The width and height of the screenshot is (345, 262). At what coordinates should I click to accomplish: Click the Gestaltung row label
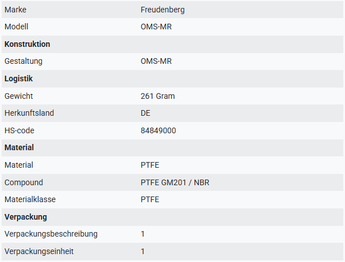(23, 61)
